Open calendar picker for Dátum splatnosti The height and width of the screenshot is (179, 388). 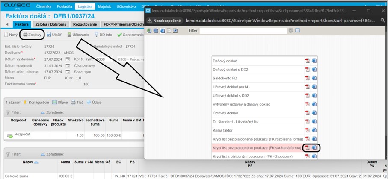(x=68, y=65)
